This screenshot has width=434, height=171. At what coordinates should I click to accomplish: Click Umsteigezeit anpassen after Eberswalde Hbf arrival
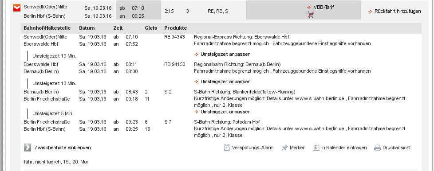click(225, 54)
